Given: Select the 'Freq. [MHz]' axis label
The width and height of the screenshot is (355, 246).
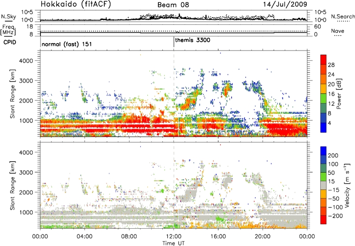Looking at the screenshot, I should [8, 30].
